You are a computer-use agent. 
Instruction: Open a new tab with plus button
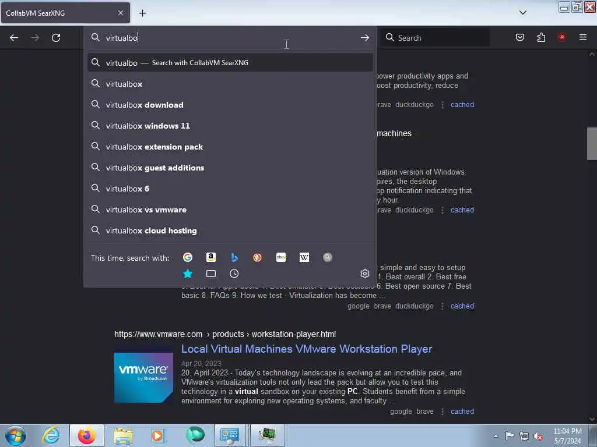click(x=142, y=13)
